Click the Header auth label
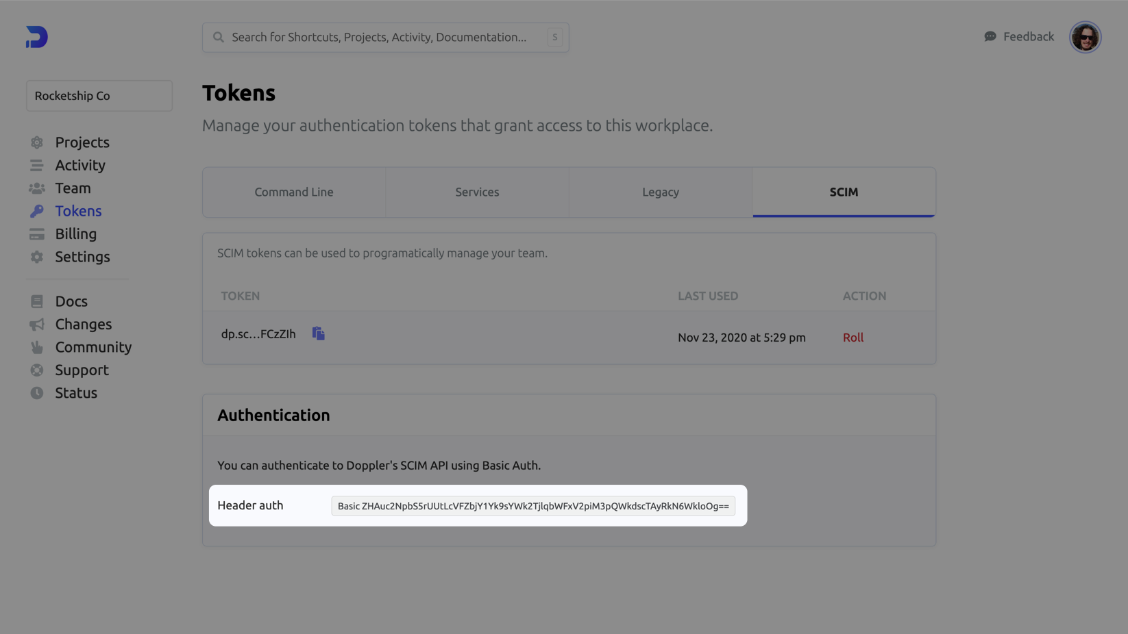 [250, 505]
